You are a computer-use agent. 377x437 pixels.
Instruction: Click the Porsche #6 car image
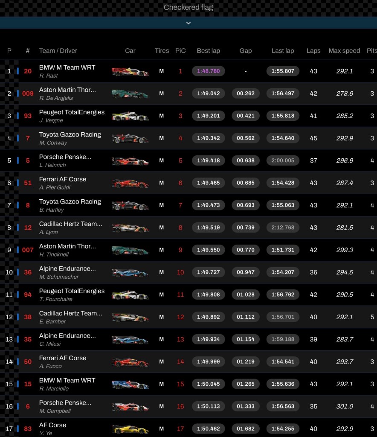130,407
